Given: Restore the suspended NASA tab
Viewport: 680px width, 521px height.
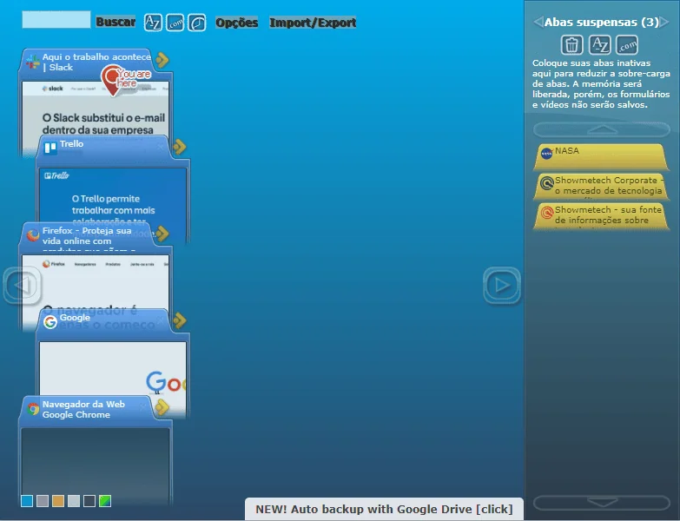Looking at the screenshot, I should (x=601, y=157).
